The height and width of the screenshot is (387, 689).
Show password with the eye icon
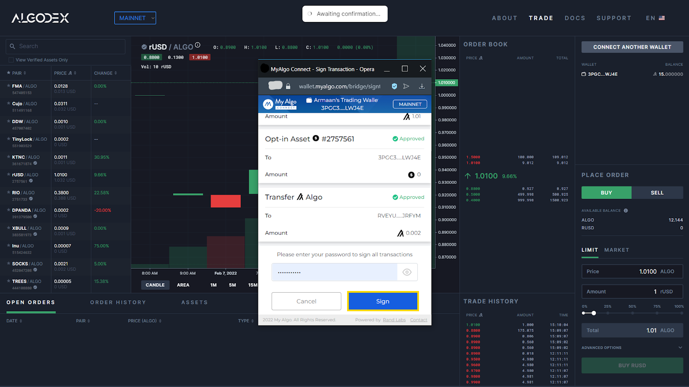coord(407,272)
